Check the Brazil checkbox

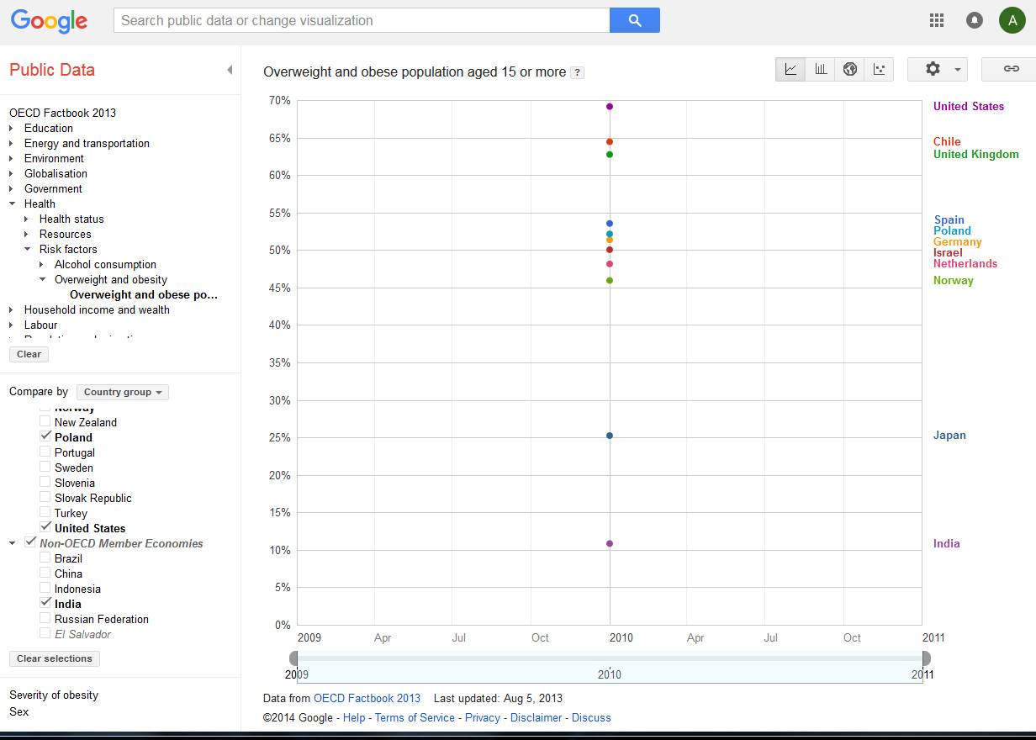pyautogui.click(x=45, y=558)
